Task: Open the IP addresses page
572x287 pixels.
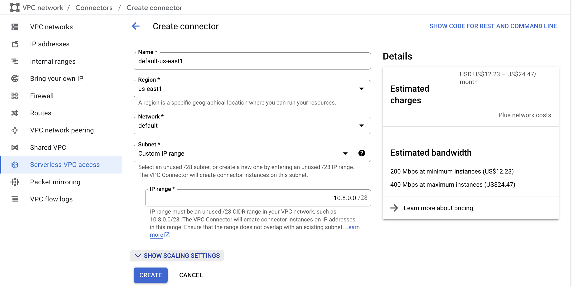Action: pos(50,44)
